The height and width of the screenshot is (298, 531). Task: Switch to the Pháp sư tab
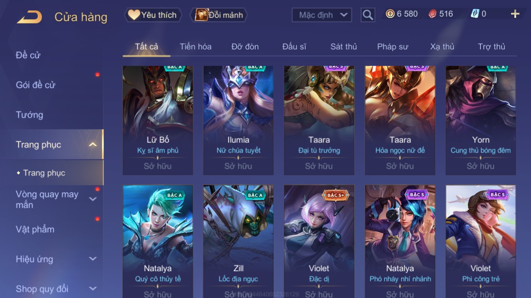point(392,46)
